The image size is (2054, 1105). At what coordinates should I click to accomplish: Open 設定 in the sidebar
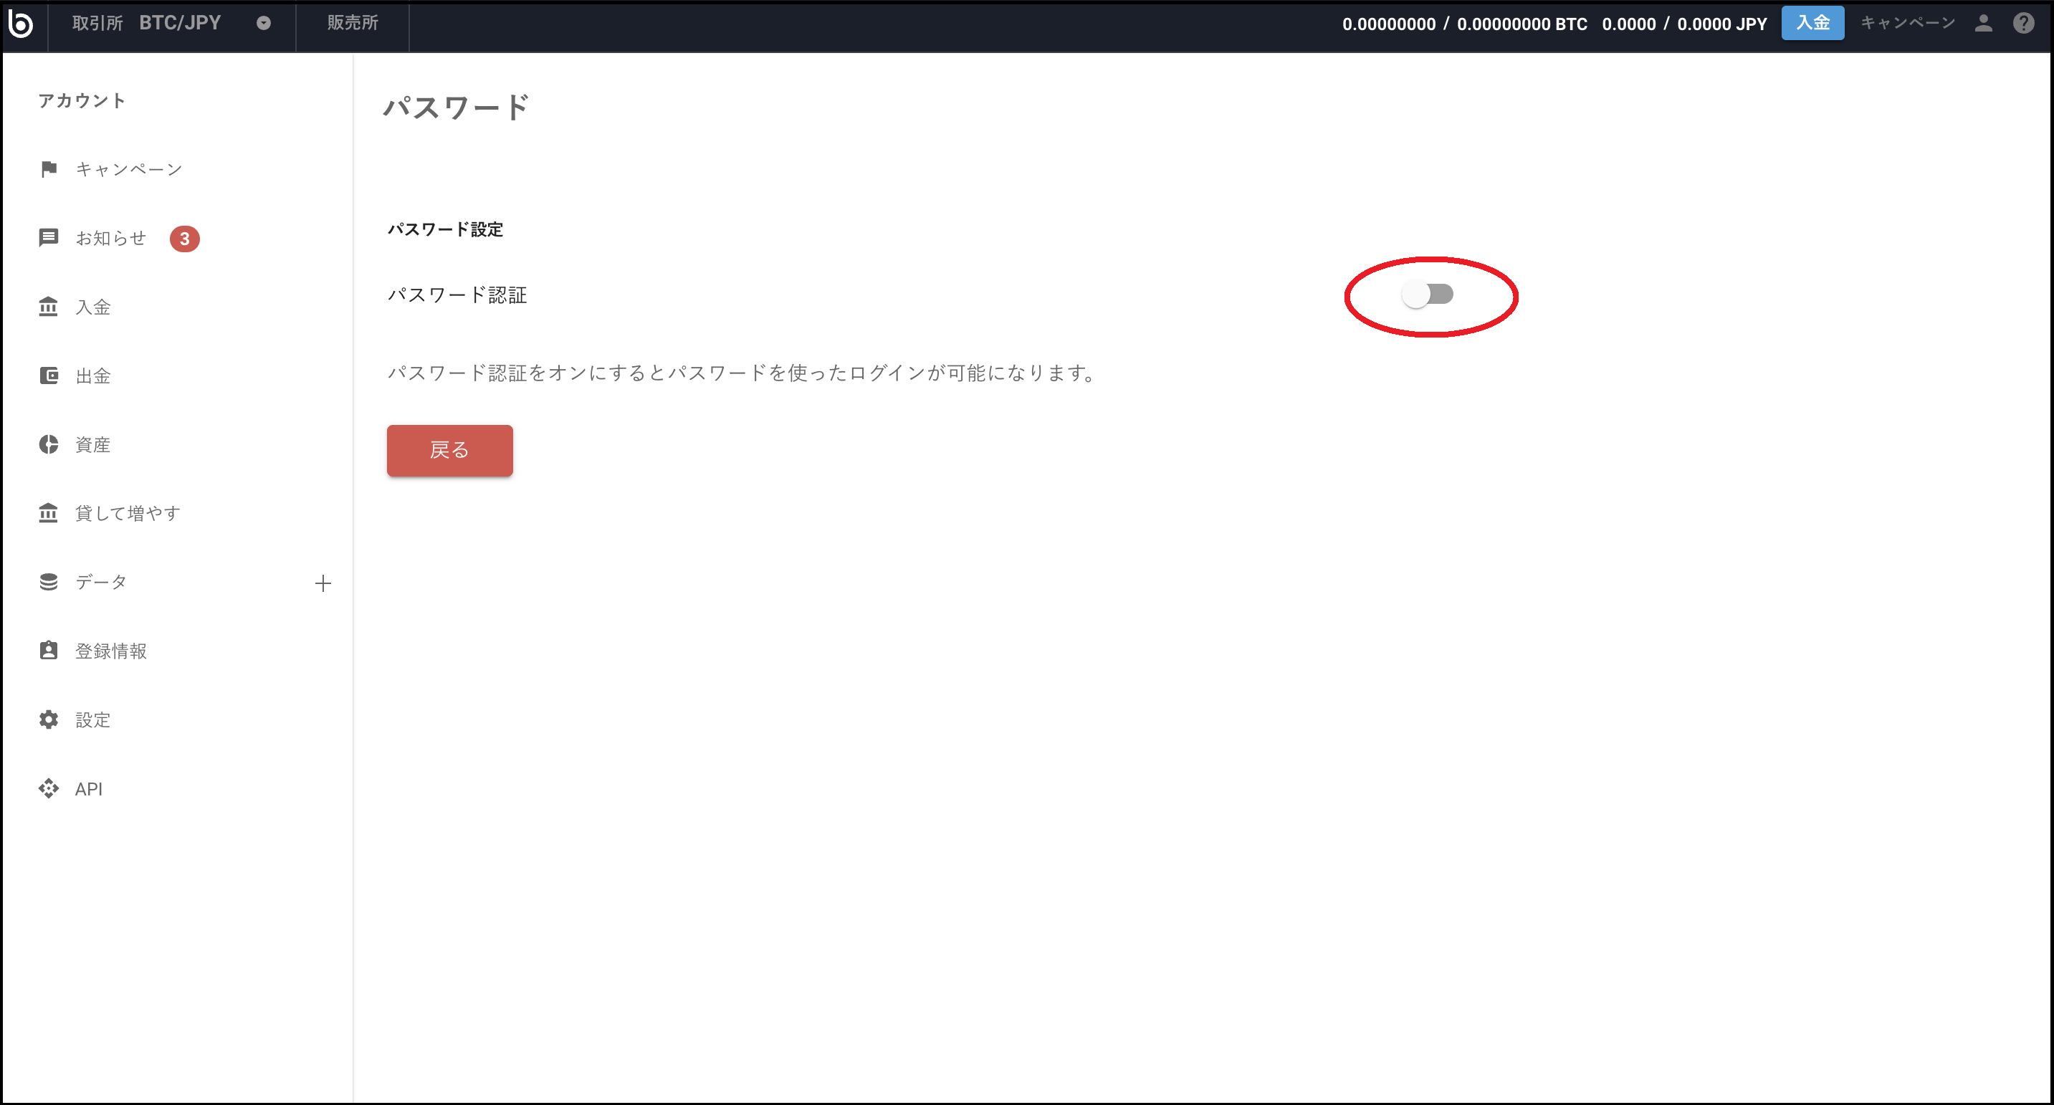click(92, 720)
